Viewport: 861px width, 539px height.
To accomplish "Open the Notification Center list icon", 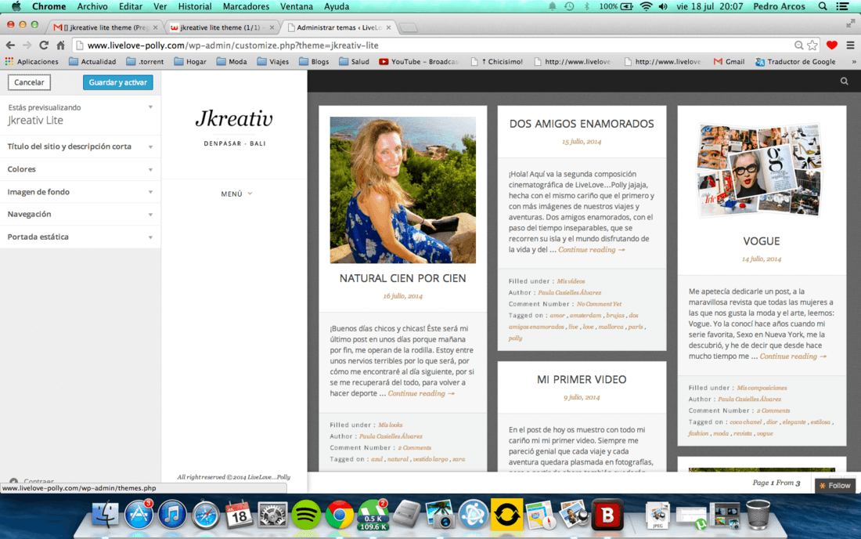I will pyautogui.click(x=843, y=6).
